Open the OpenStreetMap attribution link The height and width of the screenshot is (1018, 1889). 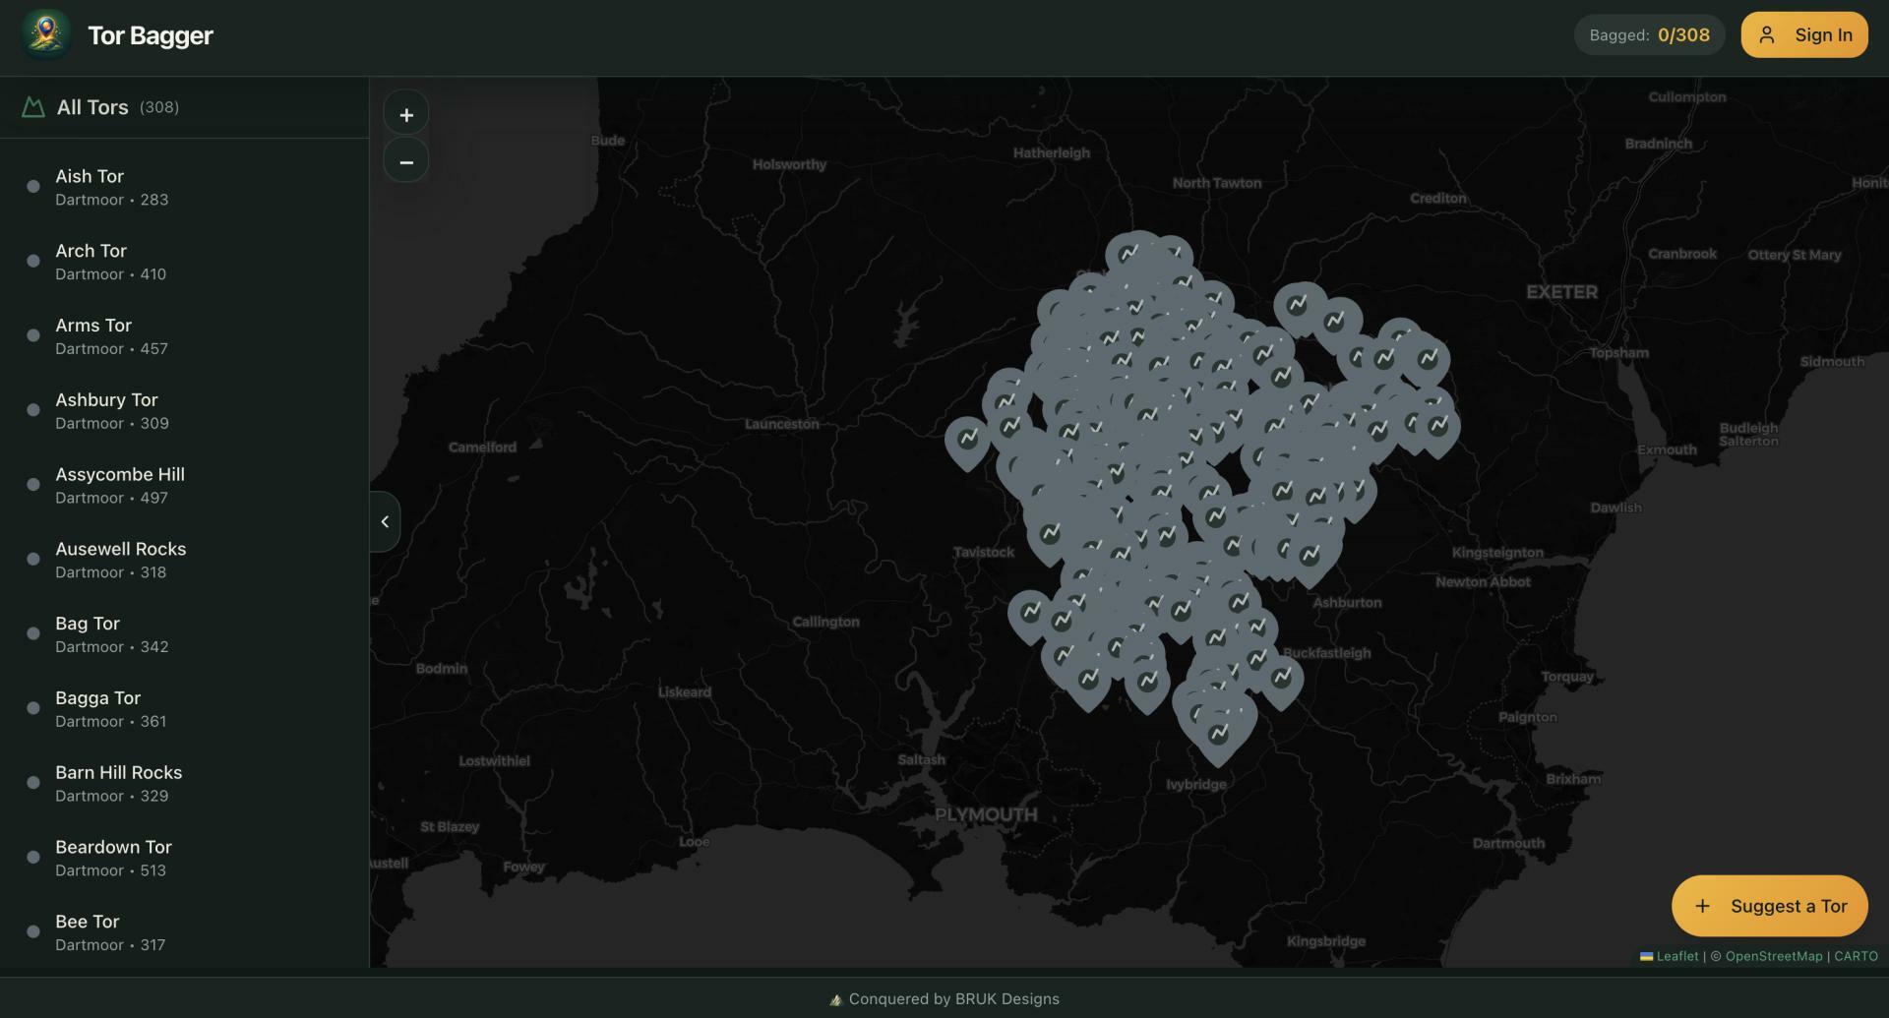1773,956
